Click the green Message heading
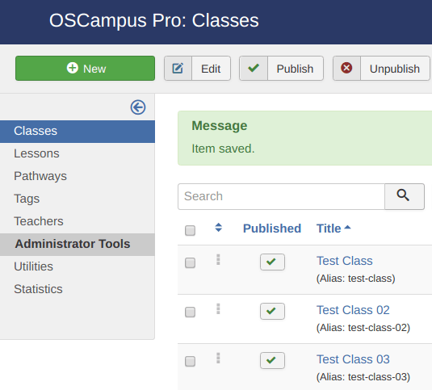Viewport: 432px width, 390px height. point(220,126)
